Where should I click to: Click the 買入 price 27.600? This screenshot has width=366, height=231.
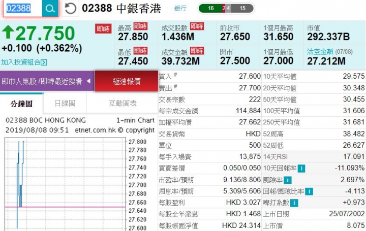(250, 76)
